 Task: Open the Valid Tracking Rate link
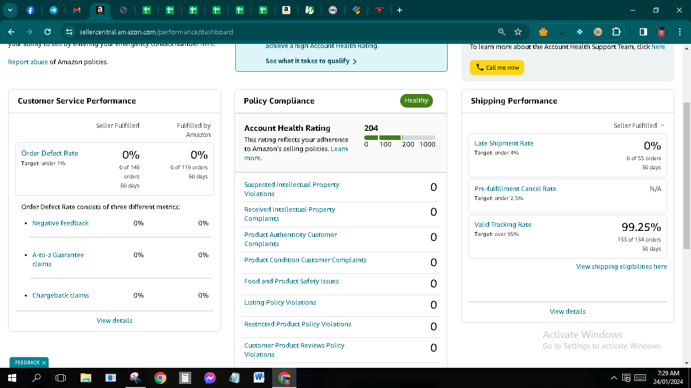pos(503,224)
